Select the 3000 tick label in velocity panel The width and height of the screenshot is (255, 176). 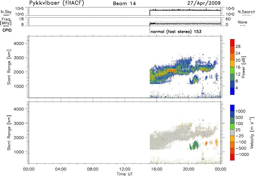[19, 123]
